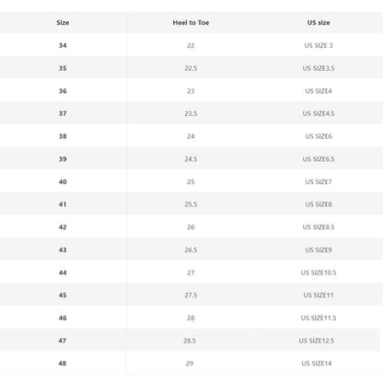The height and width of the screenshot is (383, 383).
Task: Select the US SIZE6.5 cell
Action: click(x=319, y=159)
